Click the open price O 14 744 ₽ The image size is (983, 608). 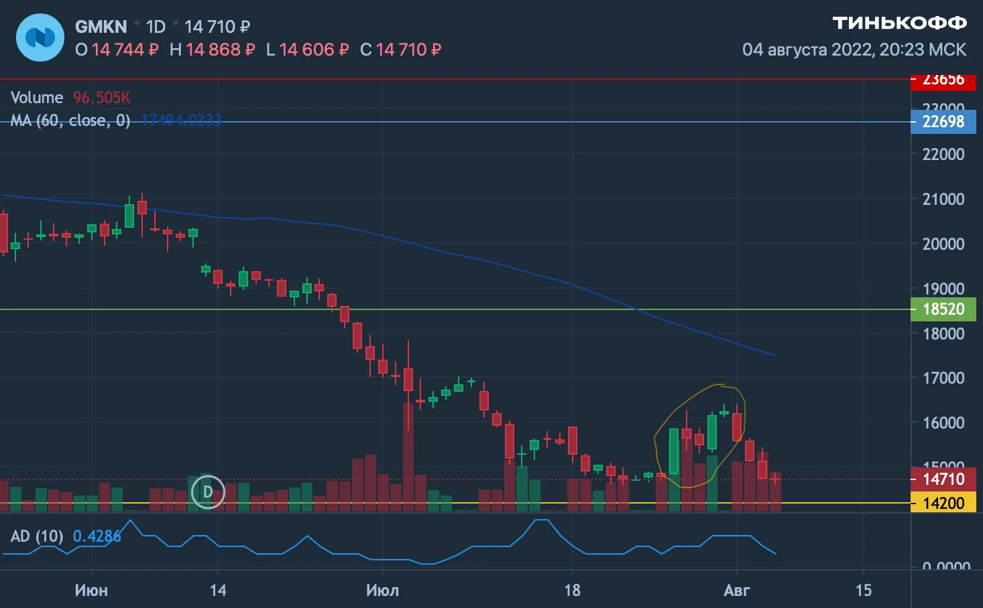coord(117,50)
